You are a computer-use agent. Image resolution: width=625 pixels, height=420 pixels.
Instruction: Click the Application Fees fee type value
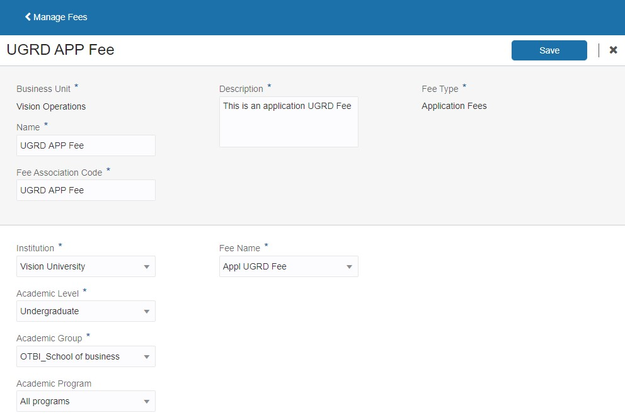click(x=454, y=106)
